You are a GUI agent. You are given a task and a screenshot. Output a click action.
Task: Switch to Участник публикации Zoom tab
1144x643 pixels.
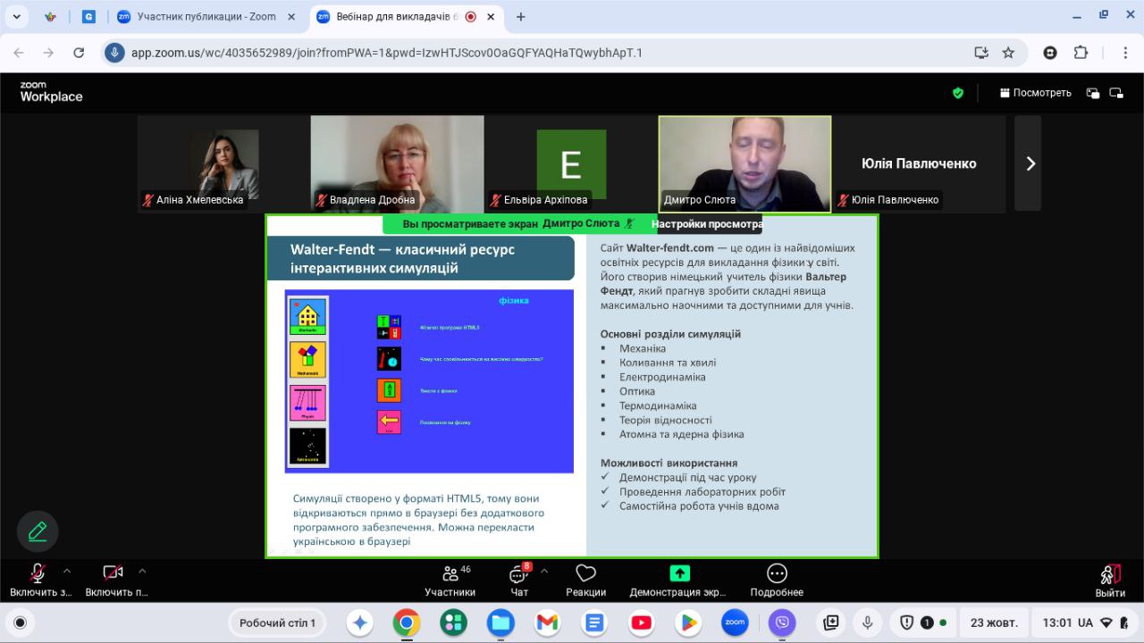(x=206, y=16)
